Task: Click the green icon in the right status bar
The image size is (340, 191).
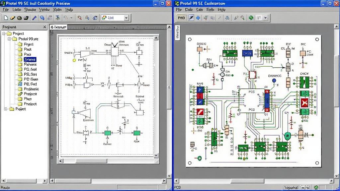Action: [316, 187]
